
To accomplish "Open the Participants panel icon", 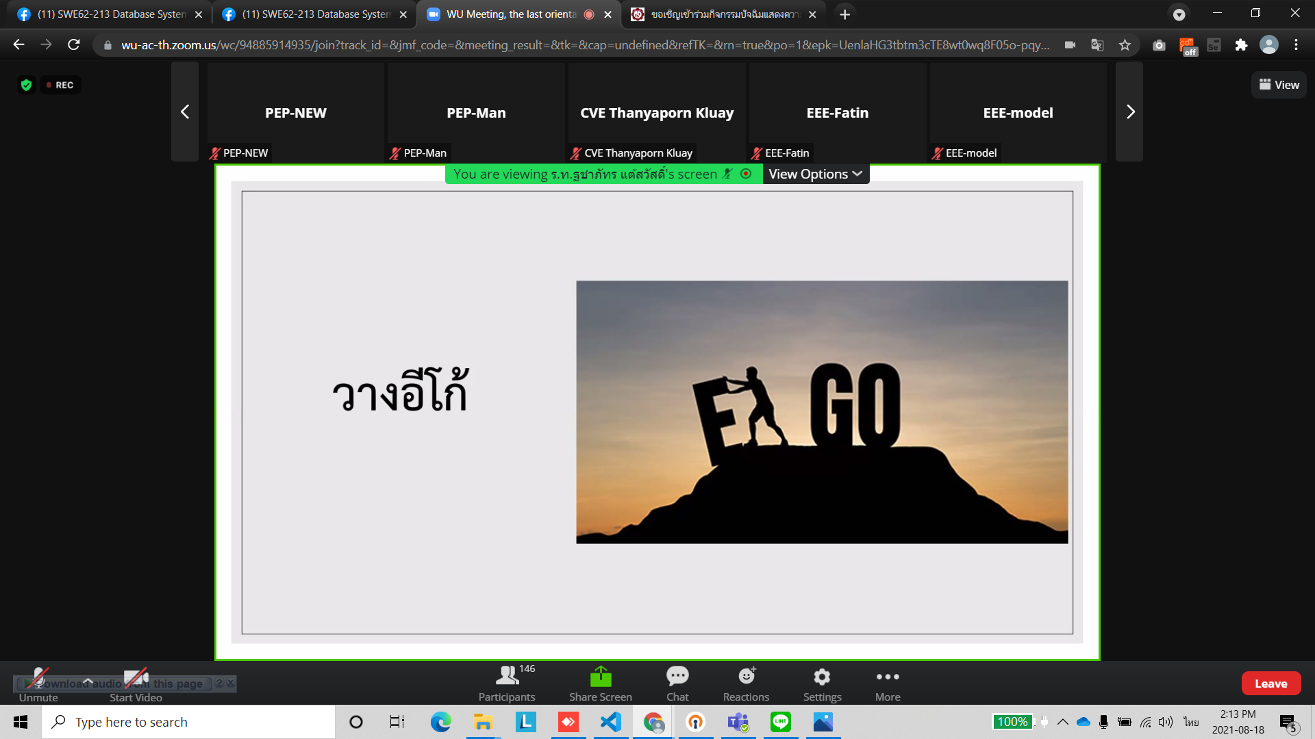I will coord(507,677).
